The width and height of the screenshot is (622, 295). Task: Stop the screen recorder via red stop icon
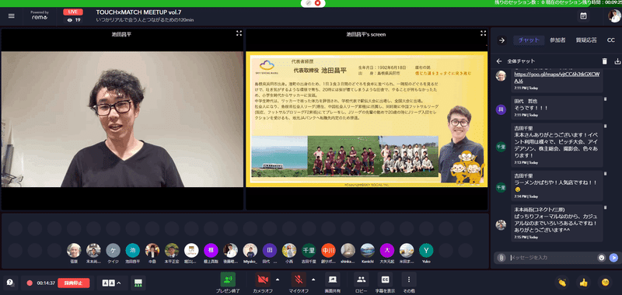click(317, 3)
